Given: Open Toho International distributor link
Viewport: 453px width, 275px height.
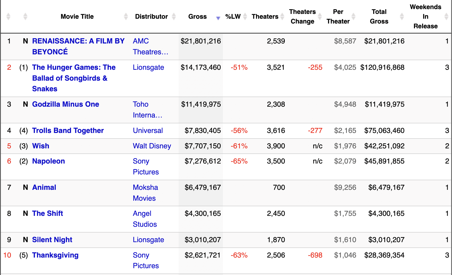Looking at the screenshot, I should [x=147, y=109].
